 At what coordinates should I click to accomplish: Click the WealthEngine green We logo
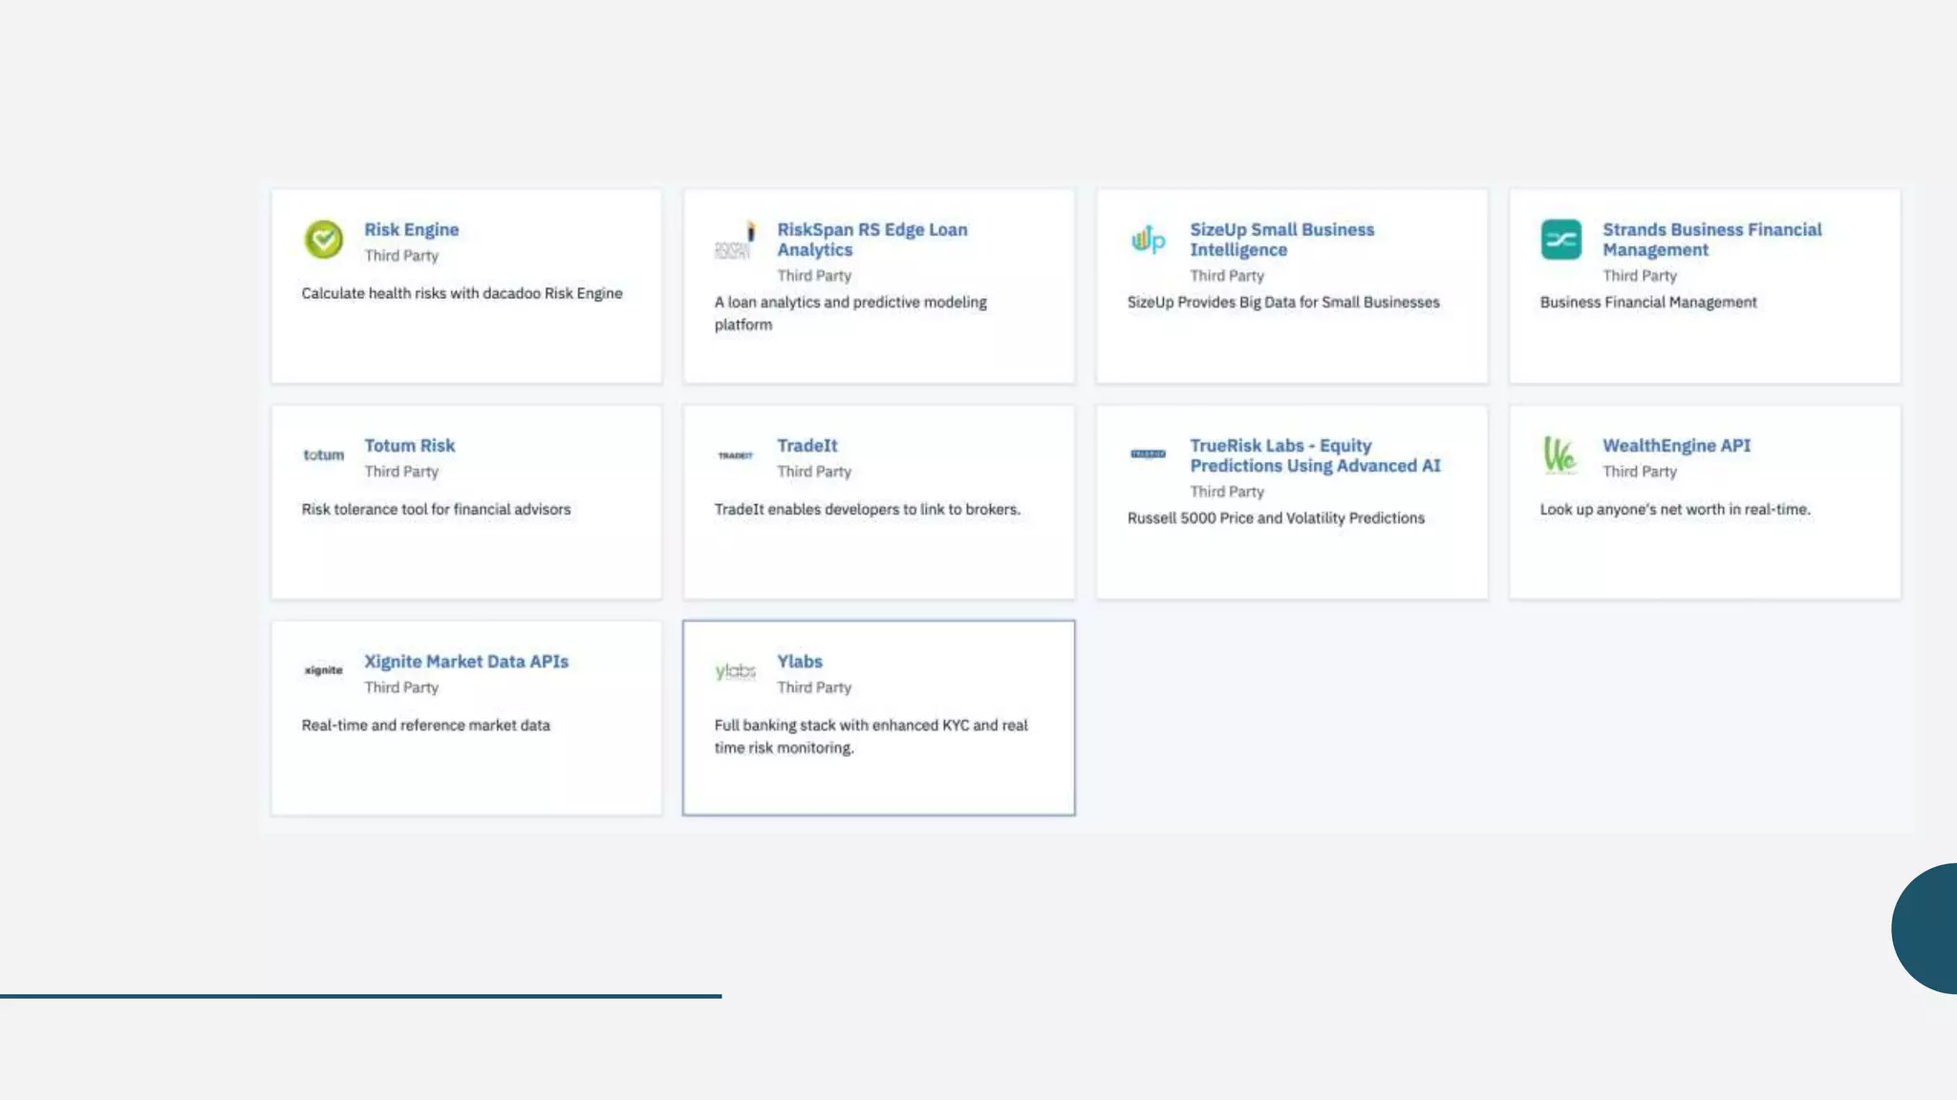point(1559,455)
